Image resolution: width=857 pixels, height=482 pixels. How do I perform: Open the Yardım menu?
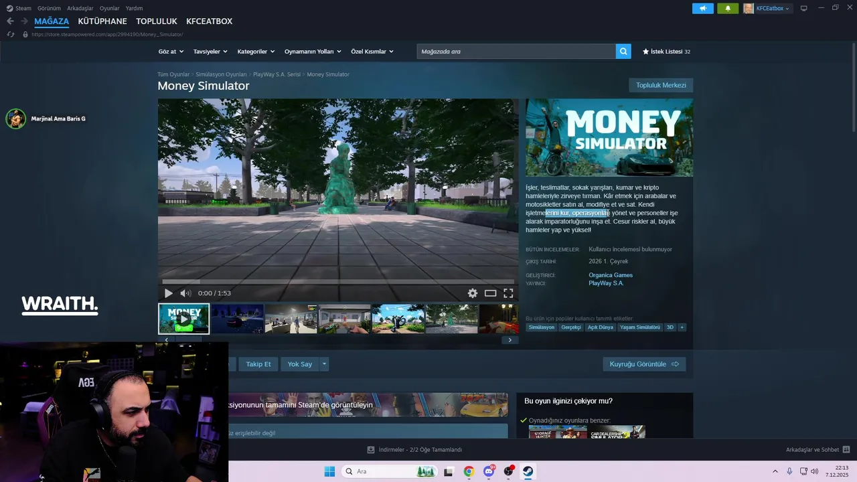point(134,8)
